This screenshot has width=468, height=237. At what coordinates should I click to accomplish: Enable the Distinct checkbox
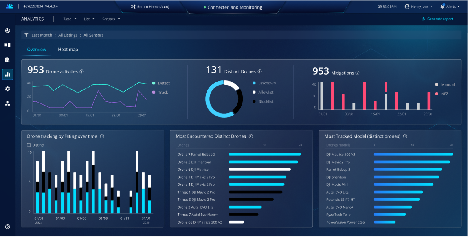[29, 145]
